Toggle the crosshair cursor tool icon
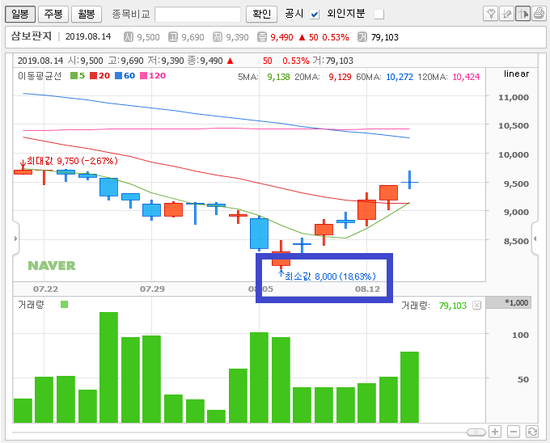550x443 pixels. tap(522, 14)
